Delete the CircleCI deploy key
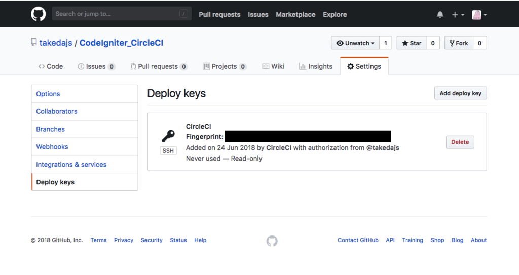 pyautogui.click(x=460, y=142)
